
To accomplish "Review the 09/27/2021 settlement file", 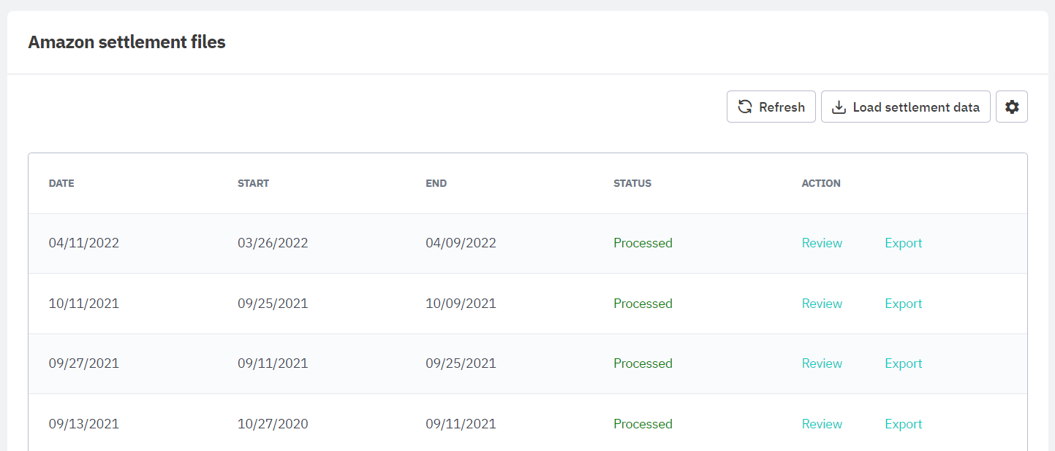I will click(822, 363).
